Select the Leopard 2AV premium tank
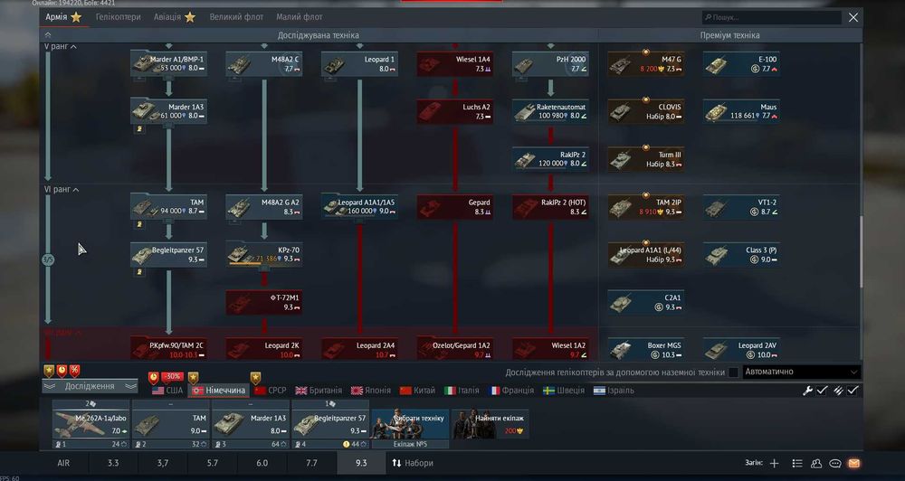 pos(742,350)
